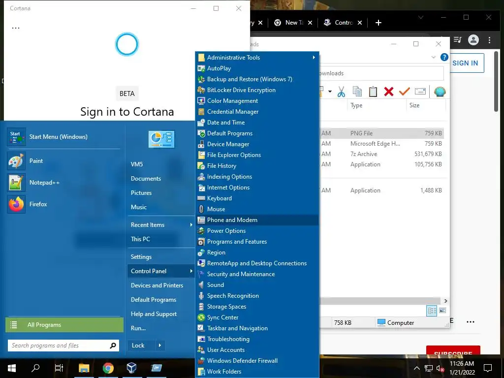This screenshot has width=504, height=378.
Task: Open Chrome from the taskbar
Action: pos(108,368)
